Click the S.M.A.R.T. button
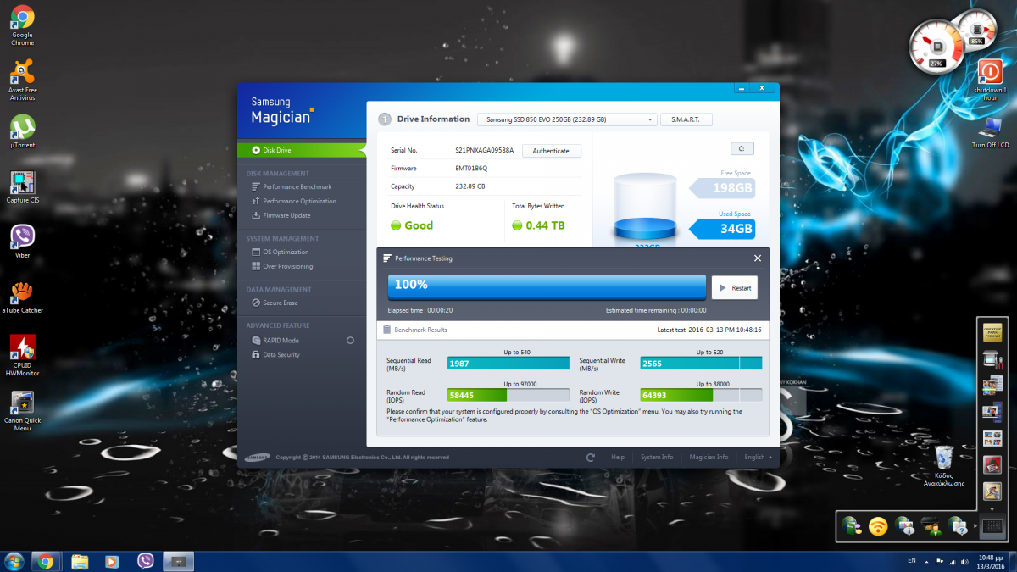 [x=686, y=119]
